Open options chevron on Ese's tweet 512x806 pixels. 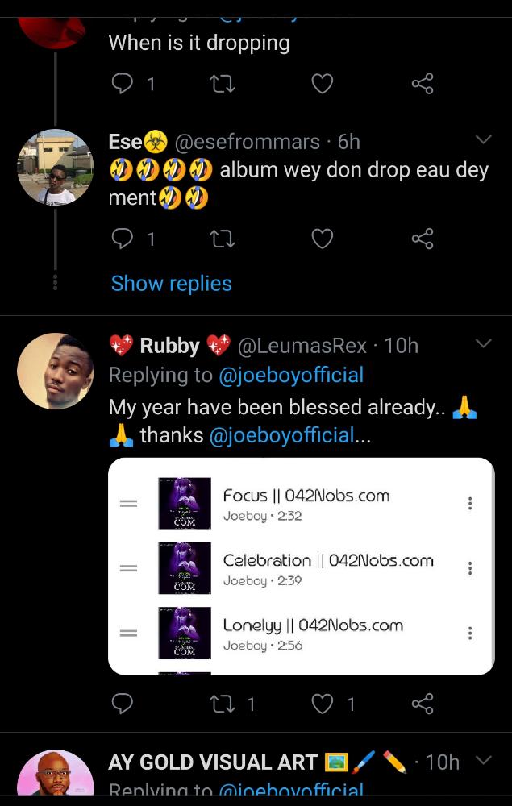(x=483, y=140)
